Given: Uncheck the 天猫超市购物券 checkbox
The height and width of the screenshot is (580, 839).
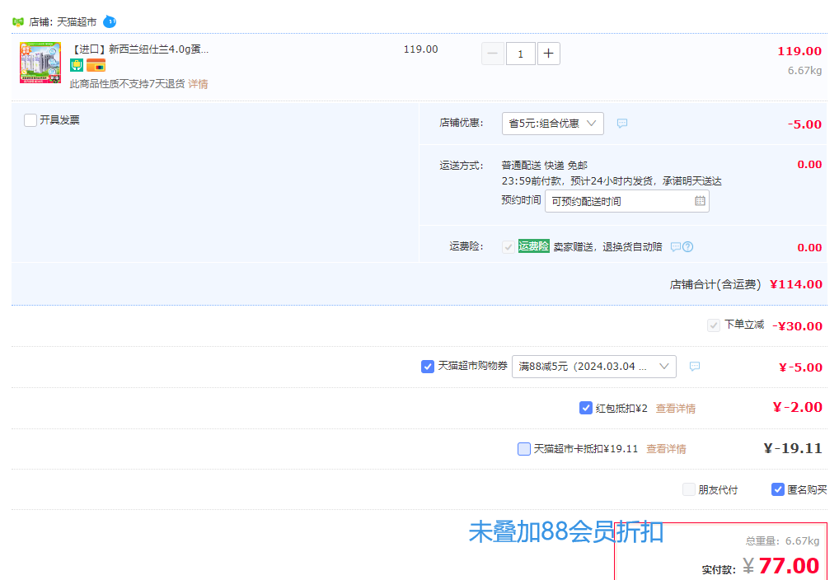Looking at the screenshot, I should click(x=428, y=367).
